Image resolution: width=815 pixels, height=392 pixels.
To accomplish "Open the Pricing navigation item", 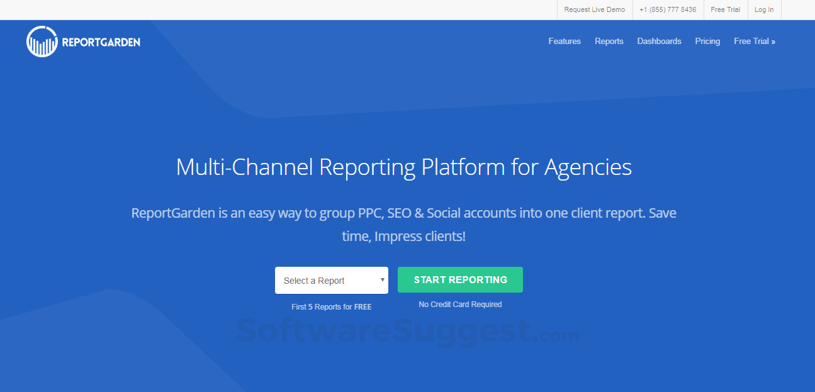I will click(707, 42).
